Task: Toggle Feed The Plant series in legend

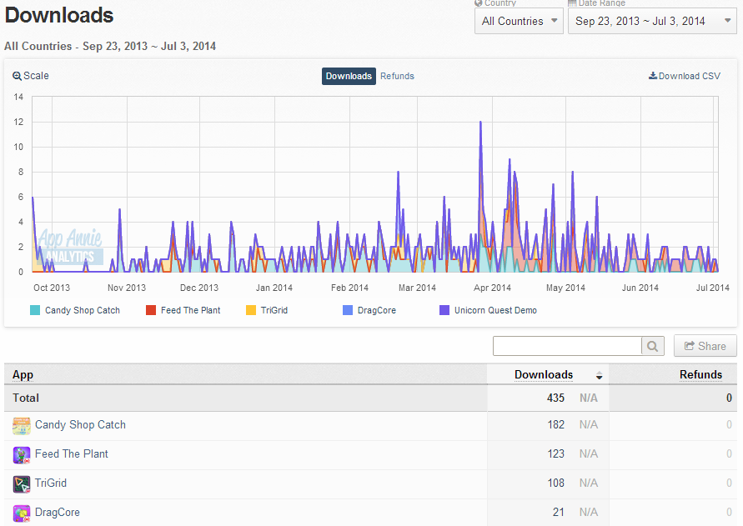Action: point(183,310)
